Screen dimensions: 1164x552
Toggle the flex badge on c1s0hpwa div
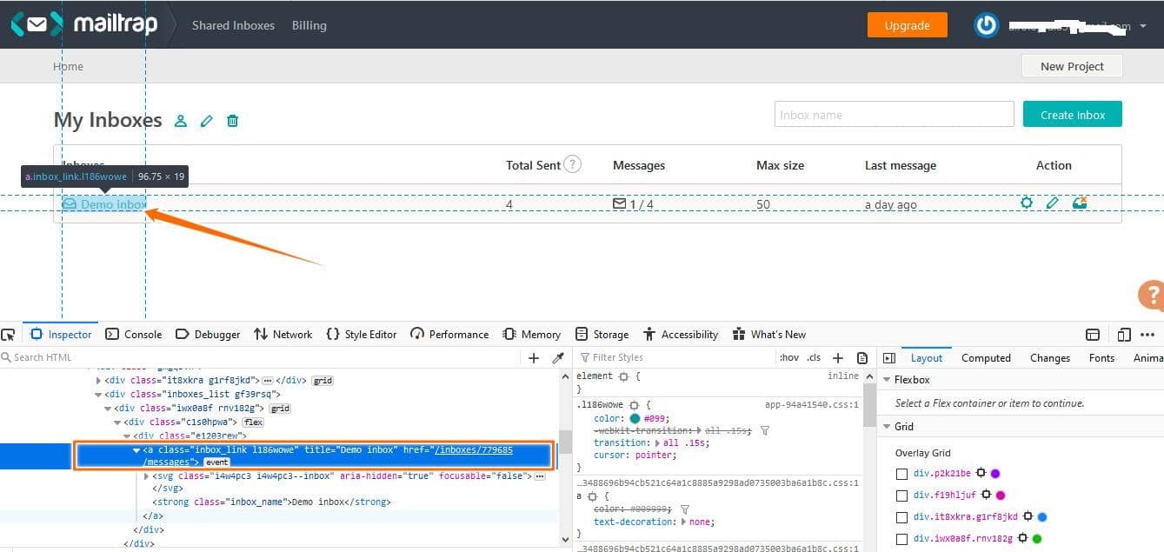click(253, 422)
